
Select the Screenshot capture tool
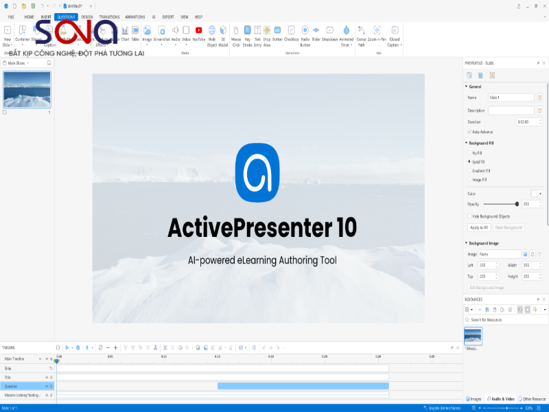click(x=161, y=30)
